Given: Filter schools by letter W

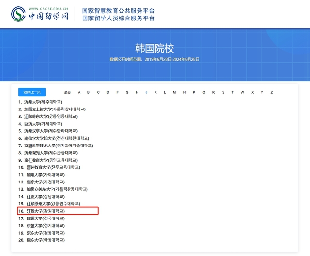Looking at the screenshot, I should pos(242,92).
